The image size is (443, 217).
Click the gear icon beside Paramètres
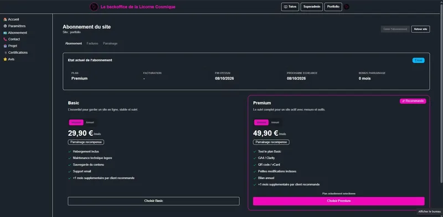(5, 26)
